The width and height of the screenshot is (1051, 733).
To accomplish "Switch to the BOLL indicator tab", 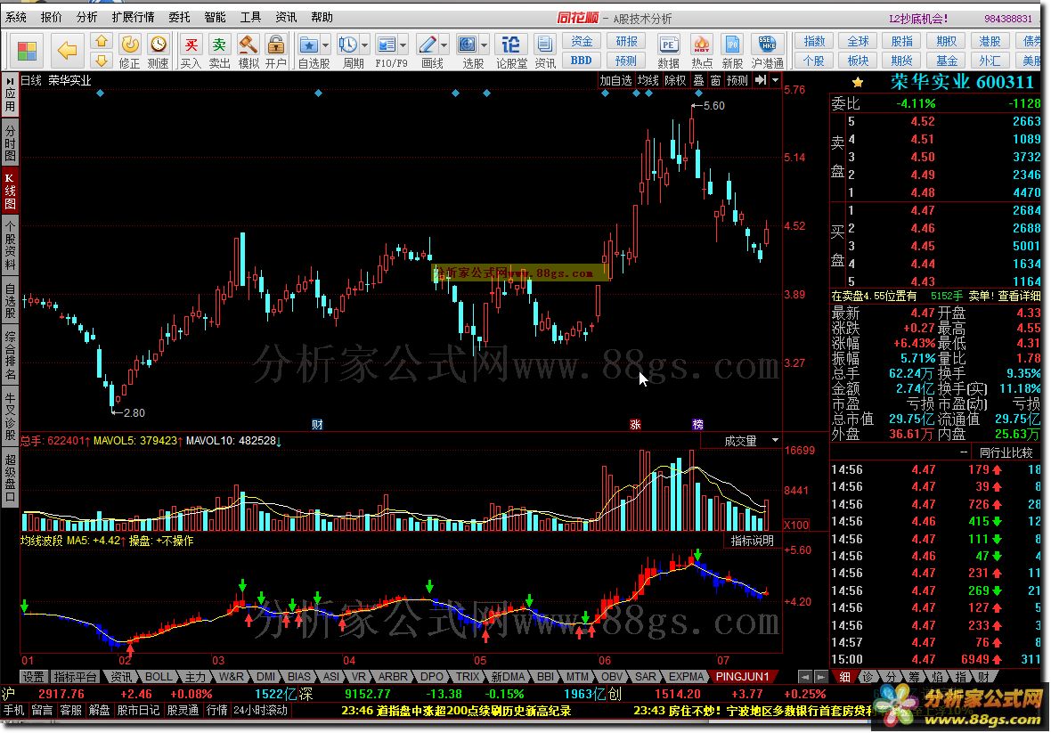I will click(159, 677).
